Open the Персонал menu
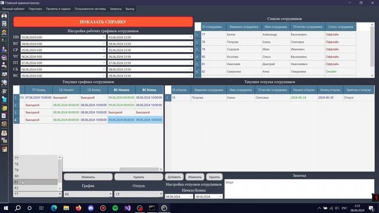Image resolution: width=379 pixels, height=213 pixels. click(x=35, y=9)
